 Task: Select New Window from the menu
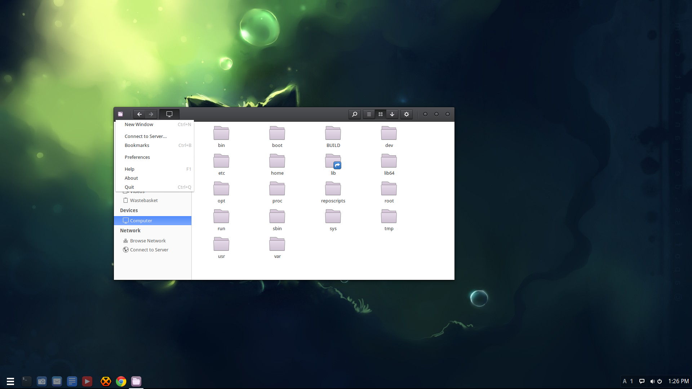tap(155, 124)
